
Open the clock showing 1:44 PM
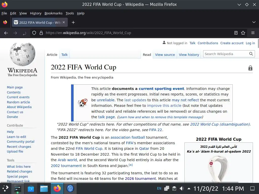coord(233,188)
